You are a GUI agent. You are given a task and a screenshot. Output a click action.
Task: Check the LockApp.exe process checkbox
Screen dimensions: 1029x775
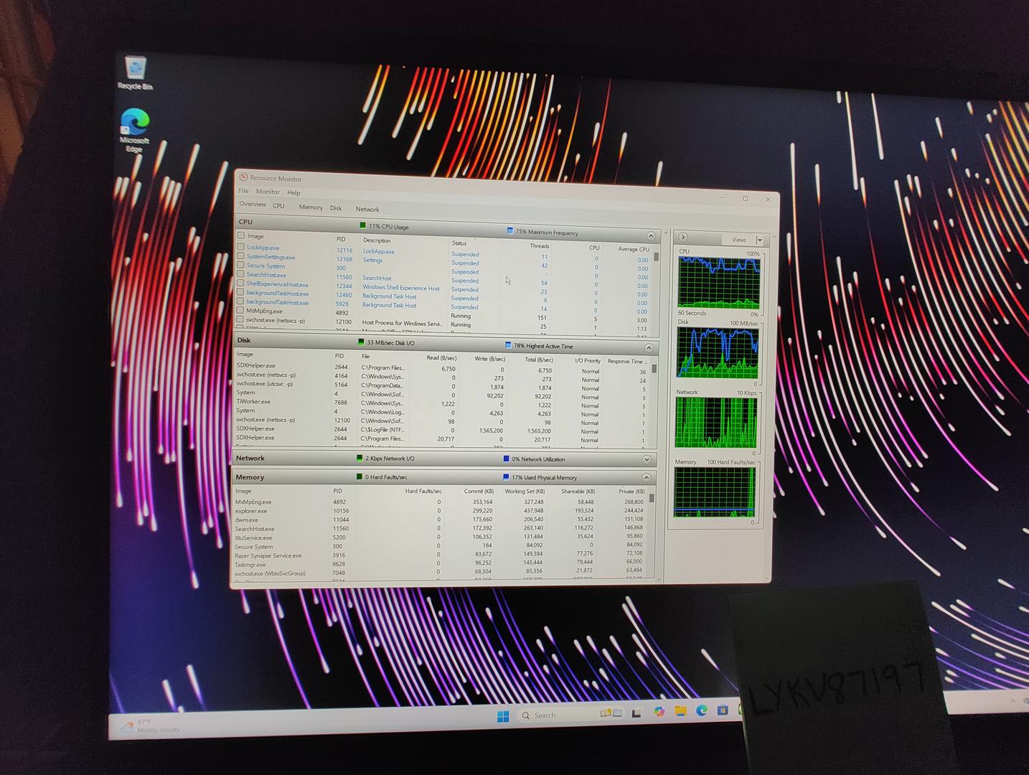[x=241, y=247]
